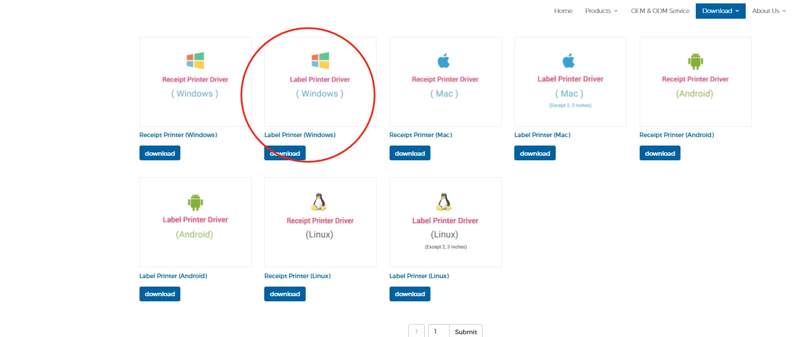Screen dimensions: 799x337
Task: Click the Receipt Printer (Linux) link
Action: 297,276
